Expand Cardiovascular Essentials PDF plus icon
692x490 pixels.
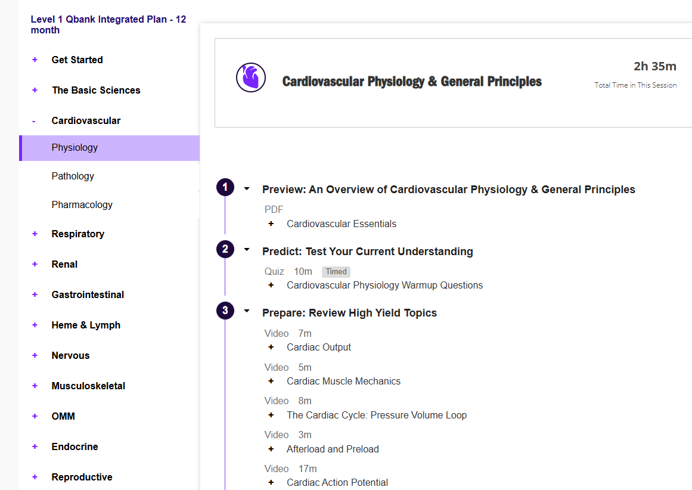[x=271, y=224]
